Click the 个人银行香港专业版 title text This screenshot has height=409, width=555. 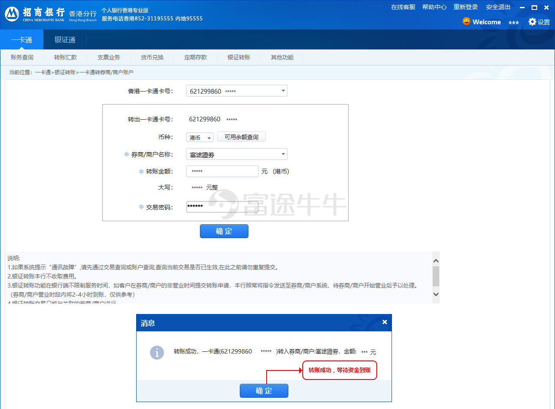coord(125,10)
